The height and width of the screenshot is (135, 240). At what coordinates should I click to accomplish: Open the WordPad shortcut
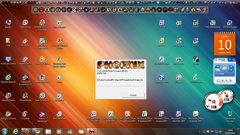pos(59,97)
